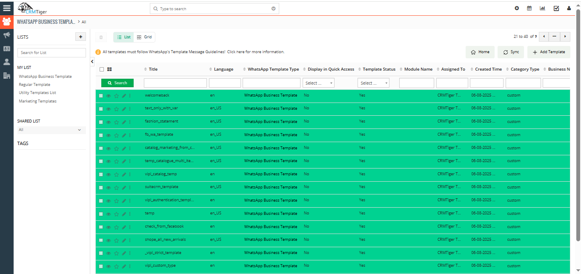Sort by Module Name column
The width and height of the screenshot is (581, 274).
click(418, 69)
